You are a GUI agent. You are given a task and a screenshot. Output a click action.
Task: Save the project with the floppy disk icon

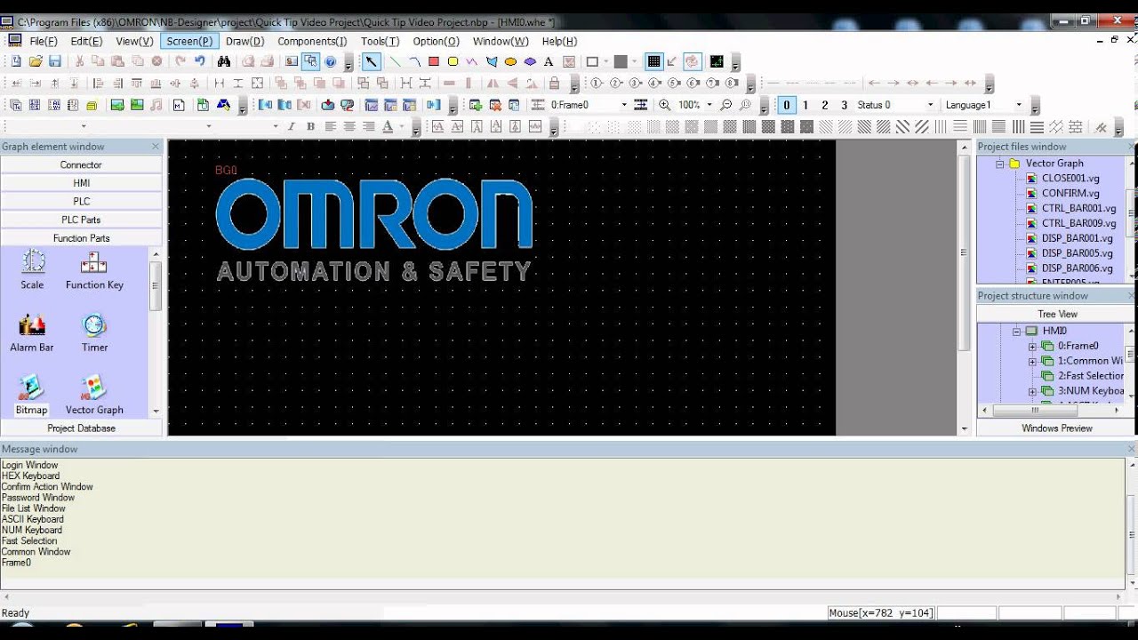point(55,61)
